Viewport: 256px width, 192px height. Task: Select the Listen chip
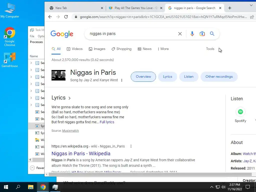point(189,77)
